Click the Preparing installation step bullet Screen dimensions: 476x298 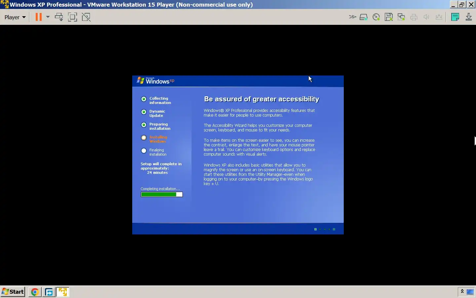(x=144, y=125)
